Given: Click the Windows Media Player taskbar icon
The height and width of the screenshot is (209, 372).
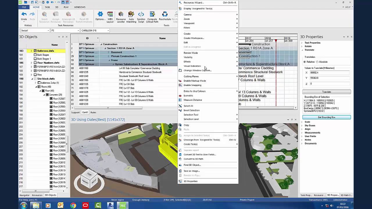Looking at the screenshot, I should pos(48,206).
